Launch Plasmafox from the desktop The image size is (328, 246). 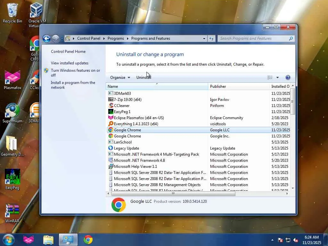[x=12, y=80]
